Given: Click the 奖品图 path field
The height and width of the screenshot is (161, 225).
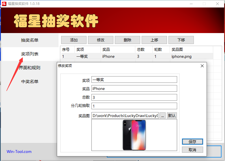Looking at the screenshot, I should coord(125,116).
